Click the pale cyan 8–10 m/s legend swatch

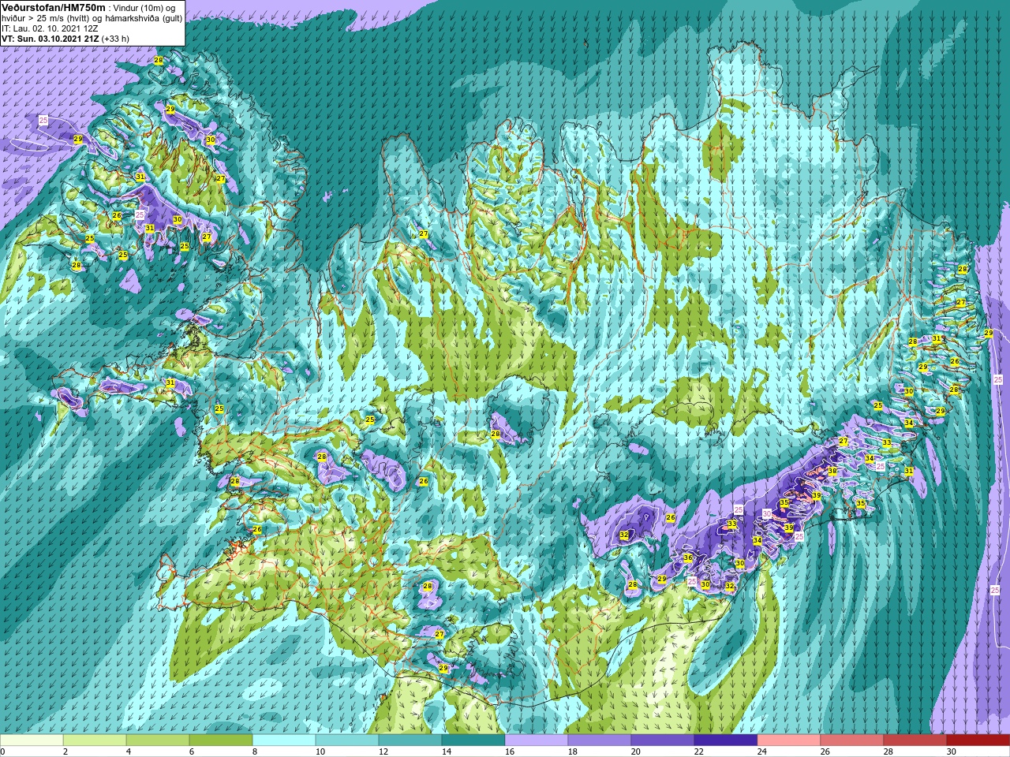pos(284,740)
